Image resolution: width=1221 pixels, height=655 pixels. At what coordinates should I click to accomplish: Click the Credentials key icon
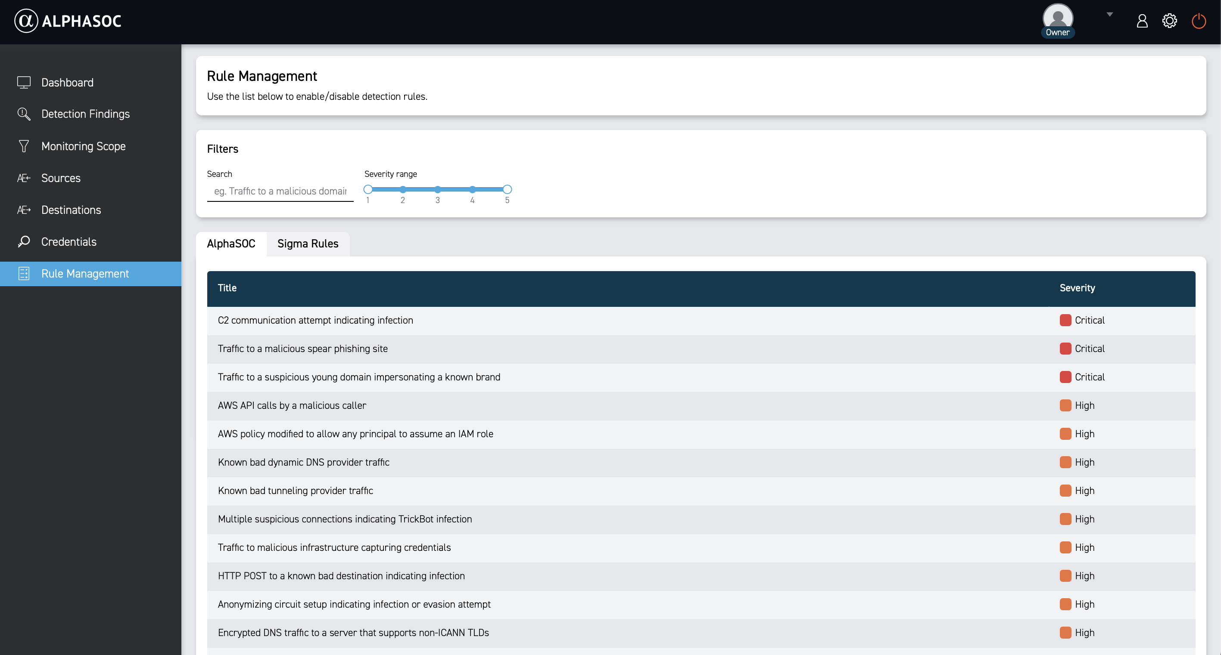point(24,241)
